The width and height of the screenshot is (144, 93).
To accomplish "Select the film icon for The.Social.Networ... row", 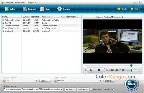I will tap(3, 26).
